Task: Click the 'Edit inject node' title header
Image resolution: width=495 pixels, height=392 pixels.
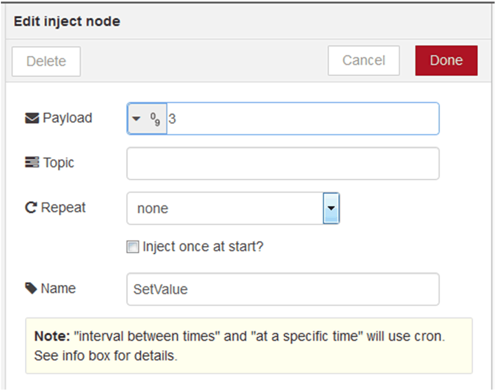Action: pos(67,21)
